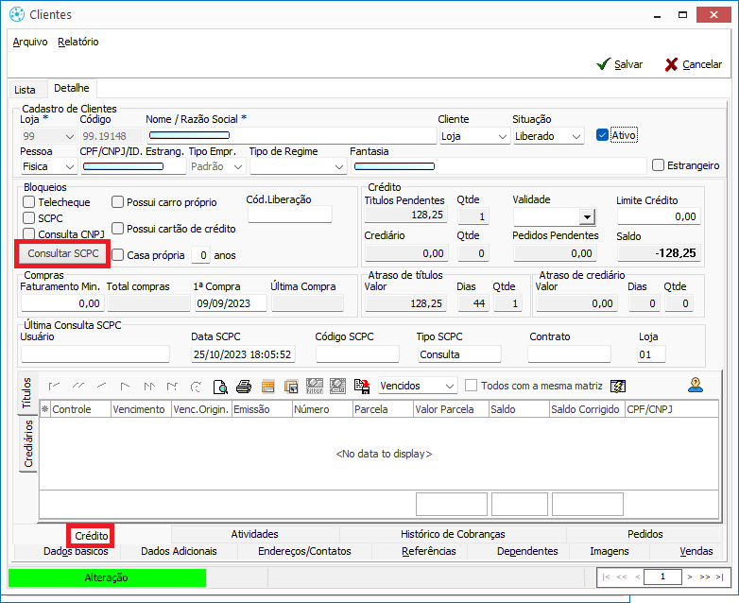Click the last-record navigation icon in Títulos toolbar
The height and width of the screenshot is (603, 739).
coord(172,387)
